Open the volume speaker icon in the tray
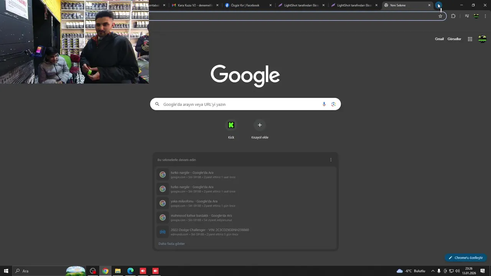Viewport: 491px width, 276px height. (458, 271)
